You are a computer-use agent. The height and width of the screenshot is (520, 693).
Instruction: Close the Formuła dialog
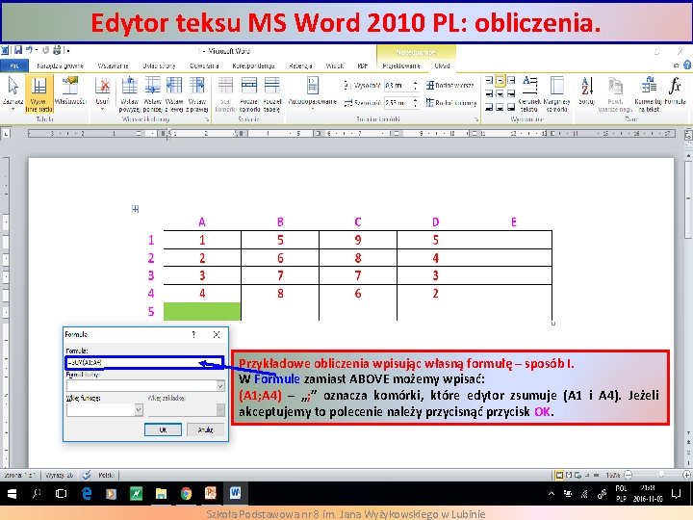(217, 335)
